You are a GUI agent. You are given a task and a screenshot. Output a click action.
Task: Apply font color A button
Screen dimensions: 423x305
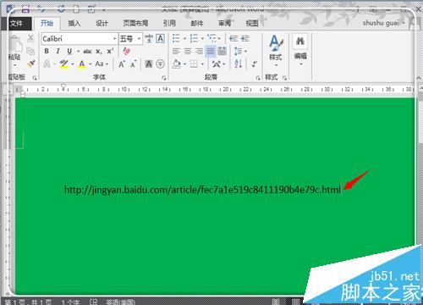pos(82,64)
